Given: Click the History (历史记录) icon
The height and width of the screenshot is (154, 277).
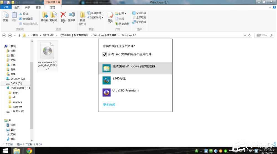Looking at the screenshot, I should (117, 24).
